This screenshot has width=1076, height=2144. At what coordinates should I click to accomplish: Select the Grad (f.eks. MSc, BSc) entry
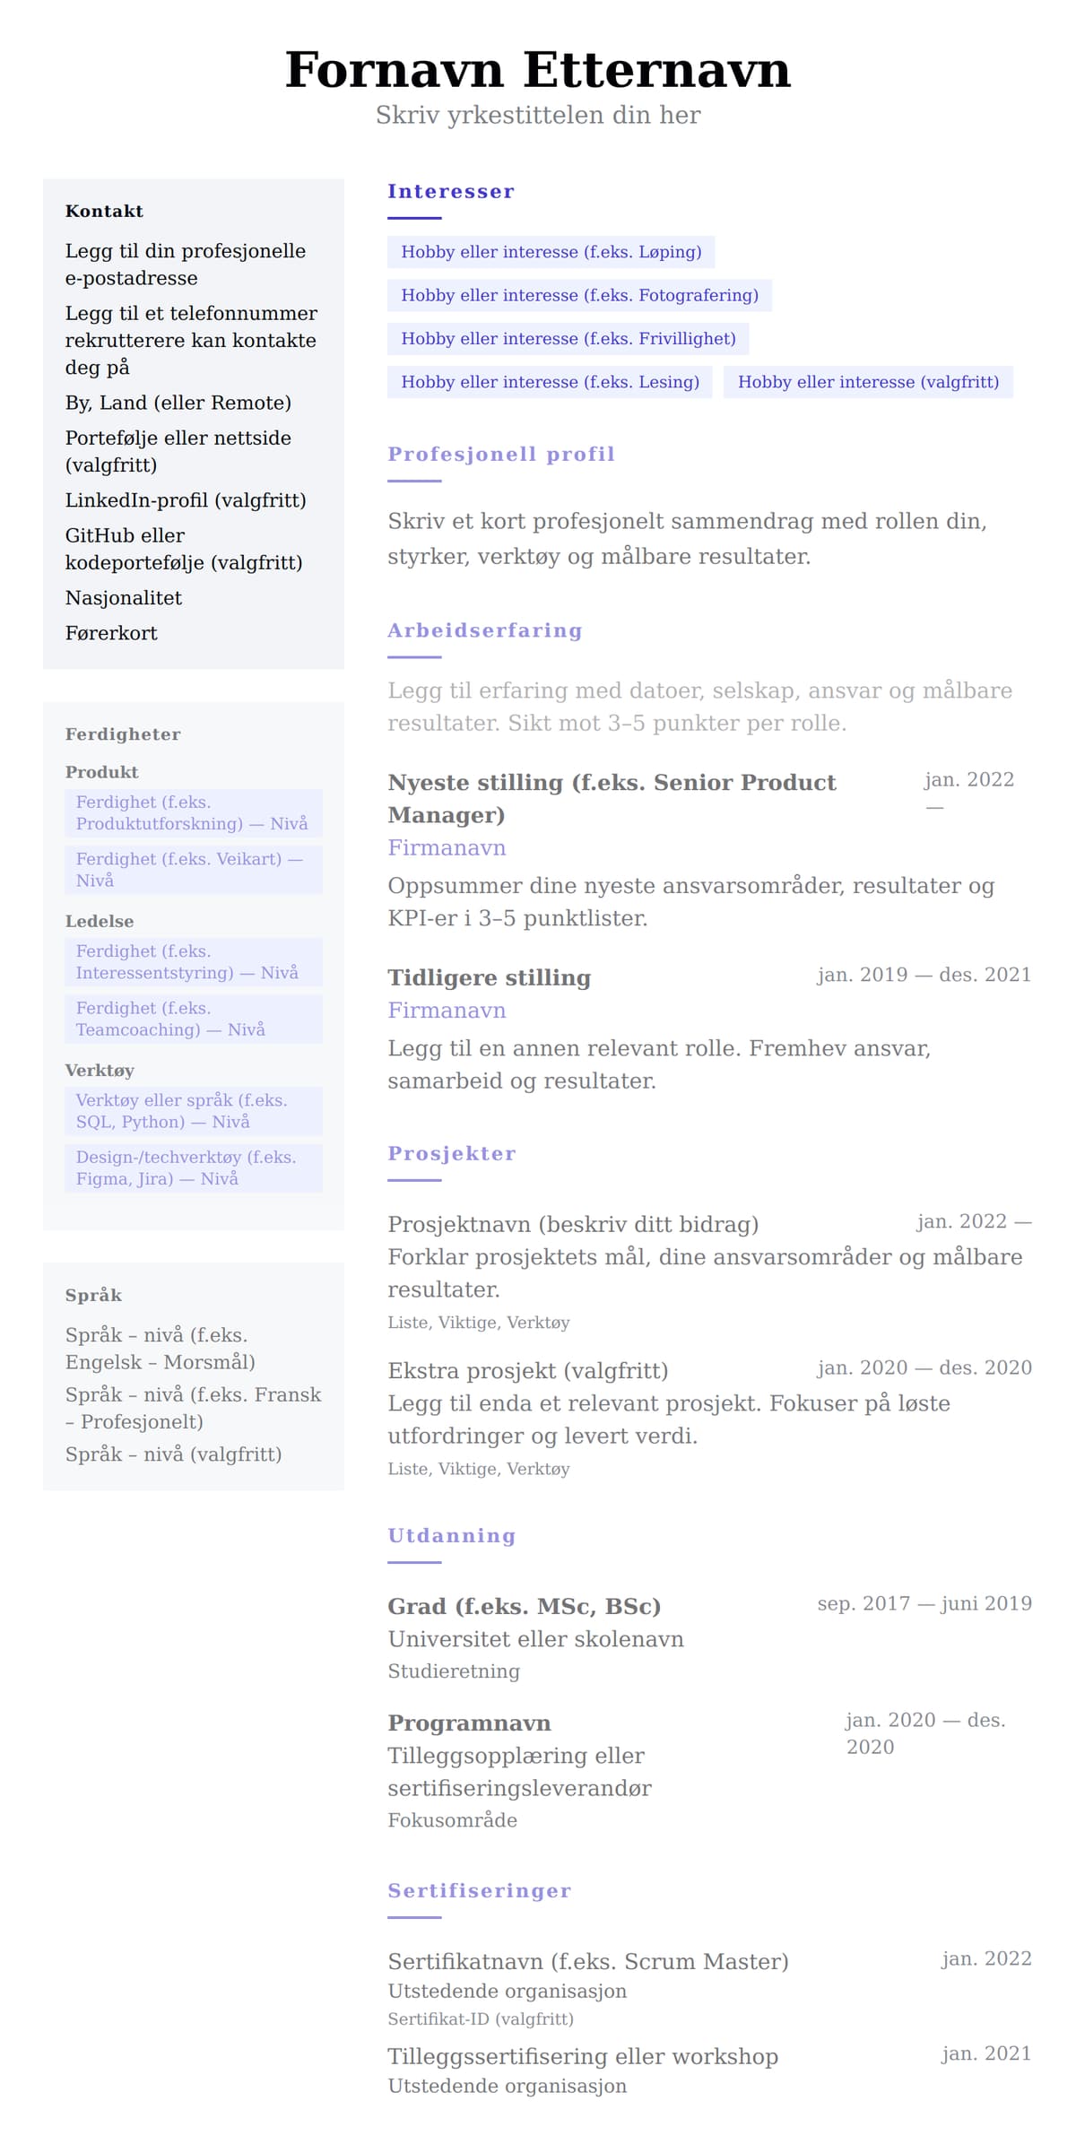524,1606
